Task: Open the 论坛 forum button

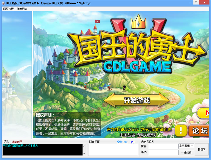Action: click(199, 130)
